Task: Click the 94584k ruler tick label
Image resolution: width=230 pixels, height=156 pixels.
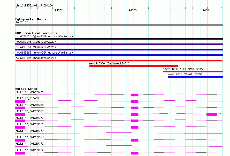Action: (x=207, y=10)
